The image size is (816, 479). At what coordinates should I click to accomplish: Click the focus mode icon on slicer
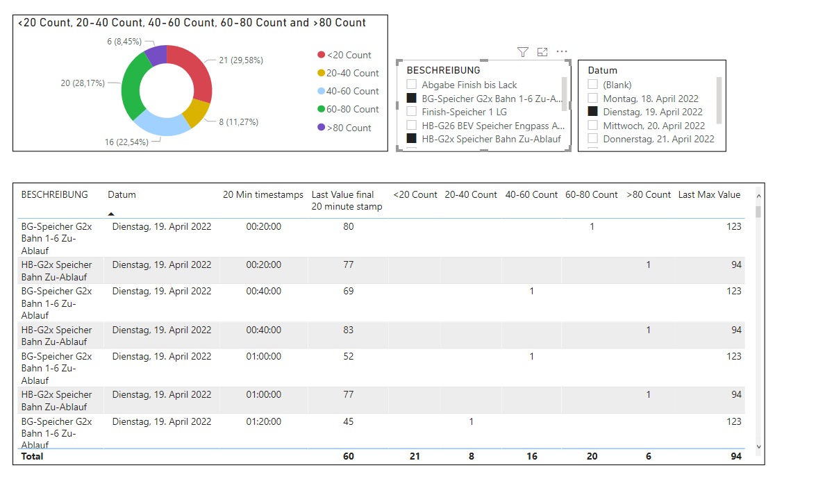(542, 52)
